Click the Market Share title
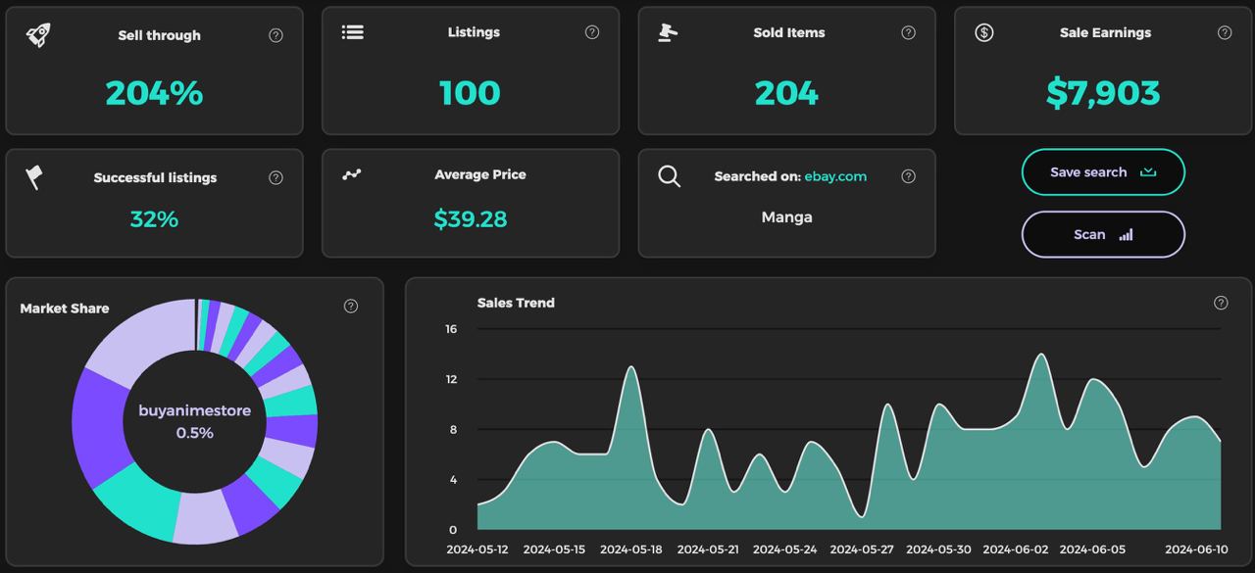The width and height of the screenshot is (1255, 573). pyautogui.click(x=65, y=309)
